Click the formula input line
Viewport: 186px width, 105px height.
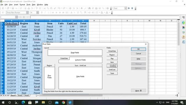click(105, 17)
